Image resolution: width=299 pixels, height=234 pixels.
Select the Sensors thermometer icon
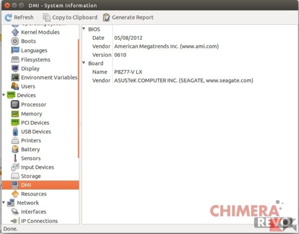(15, 158)
